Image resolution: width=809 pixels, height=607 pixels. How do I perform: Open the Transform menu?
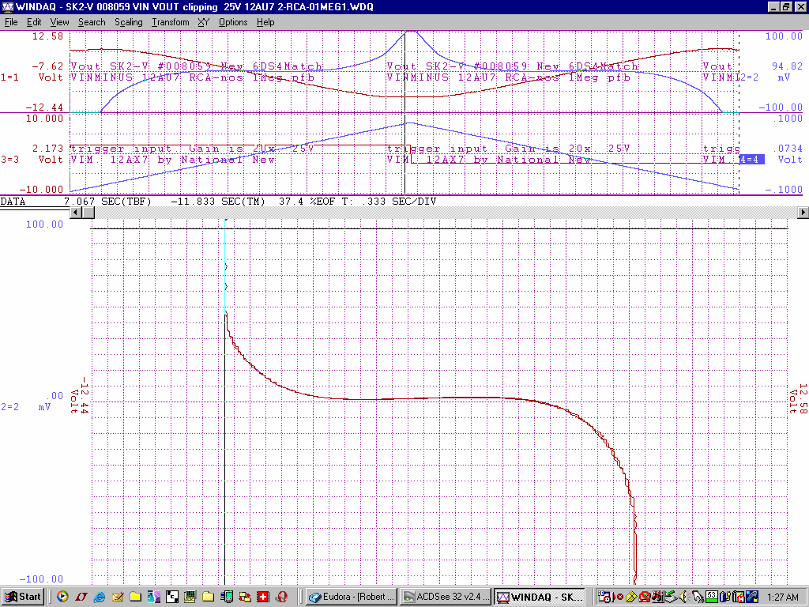pyautogui.click(x=170, y=22)
